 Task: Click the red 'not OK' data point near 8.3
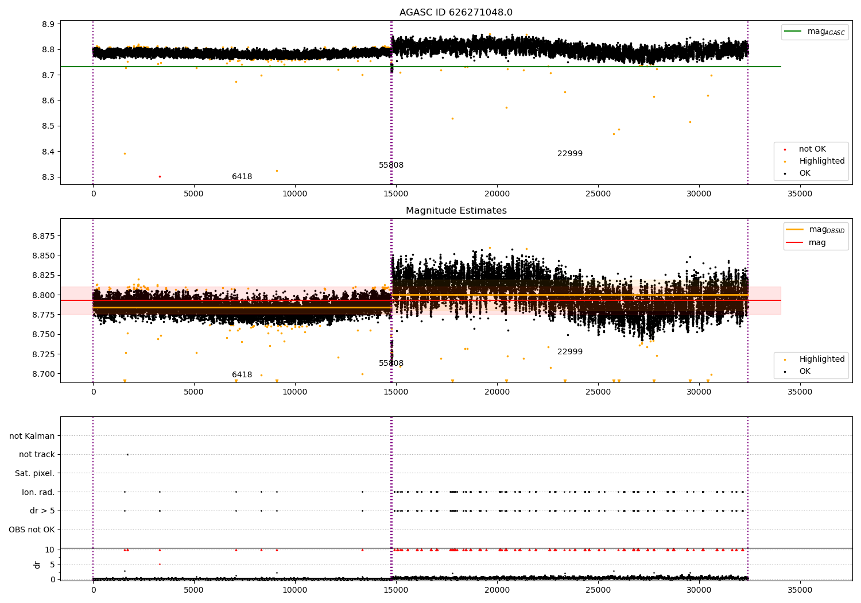click(160, 176)
